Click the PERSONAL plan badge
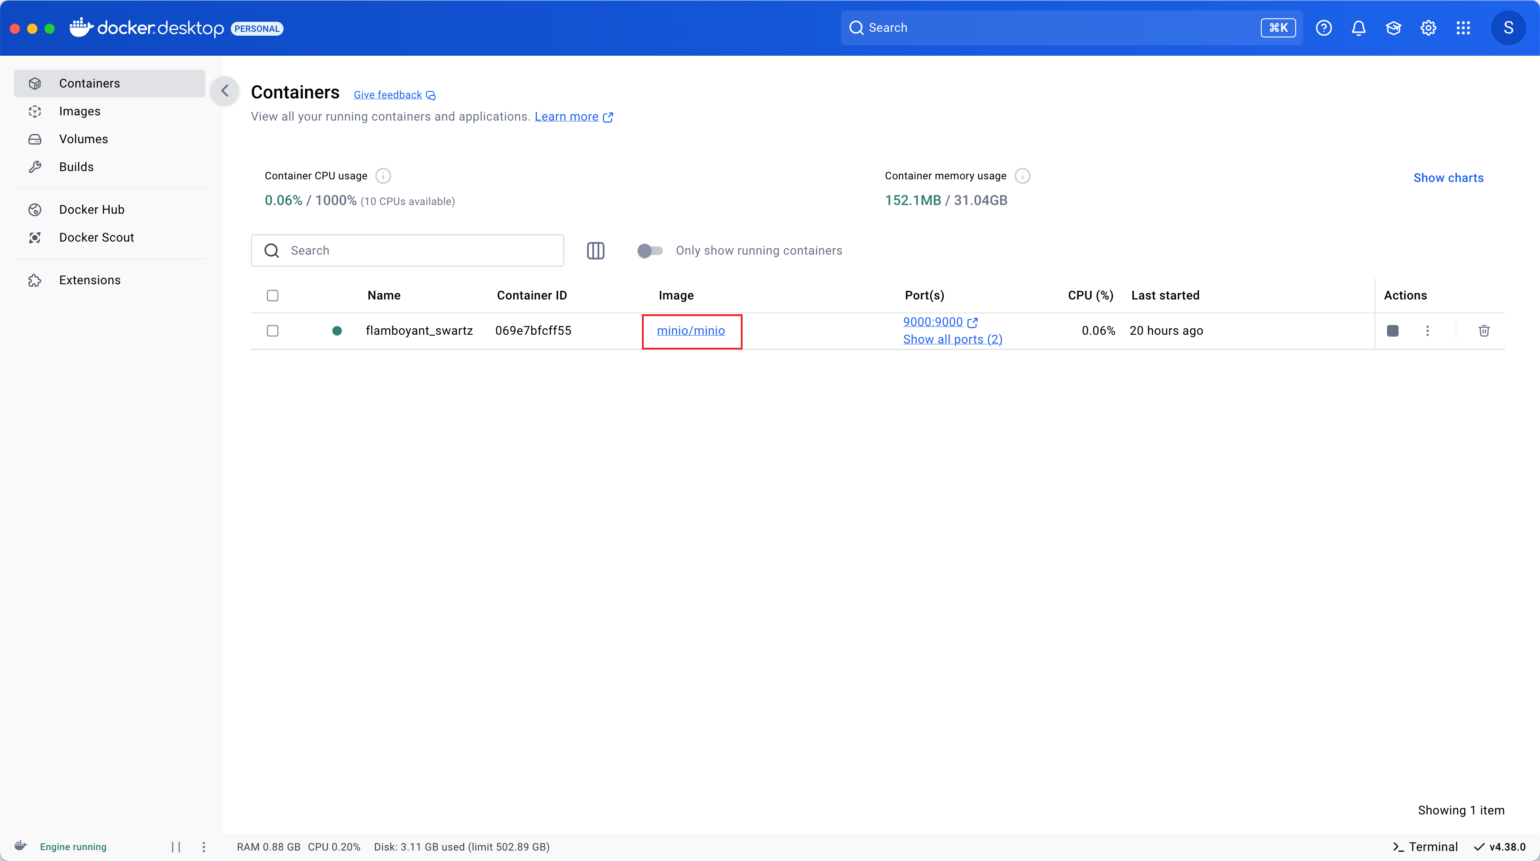The height and width of the screenshot is (861, 1540). [257, 29]
